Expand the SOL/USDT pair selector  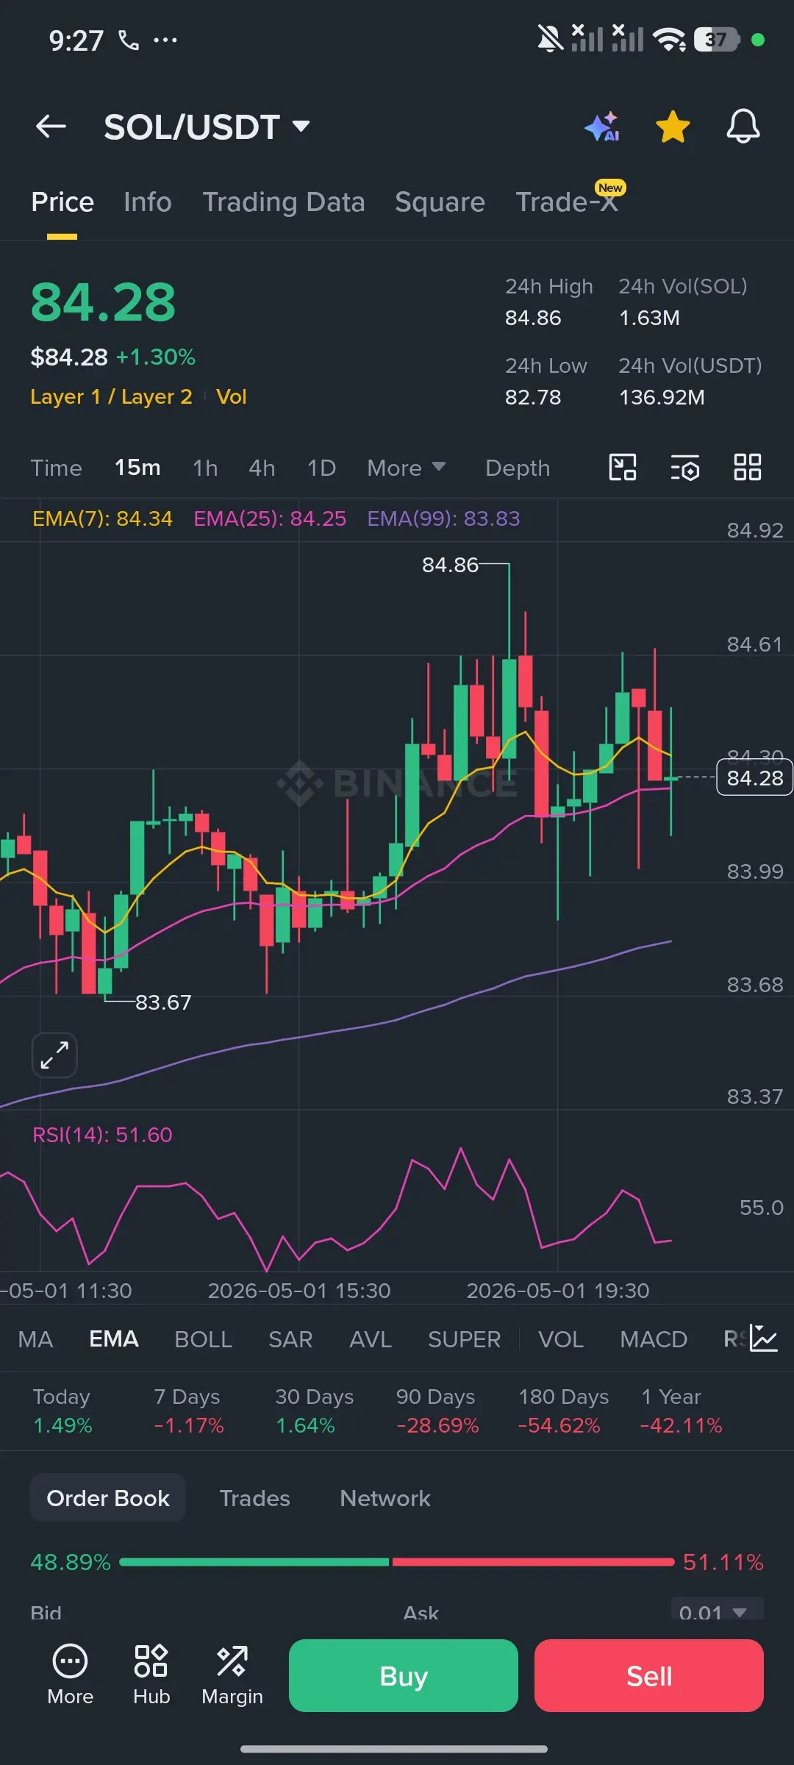pyautogui.click(x=207, y=127)
